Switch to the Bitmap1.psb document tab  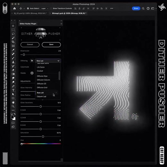click(x=69, y=13)
